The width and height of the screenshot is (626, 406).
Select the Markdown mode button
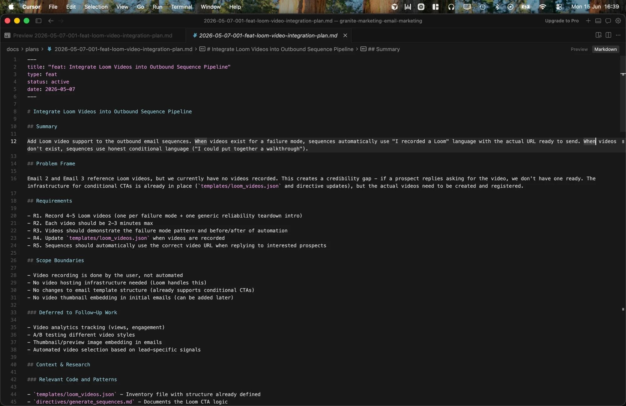point(605,49)
